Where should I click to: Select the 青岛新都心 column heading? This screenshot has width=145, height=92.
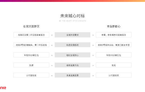114,27
